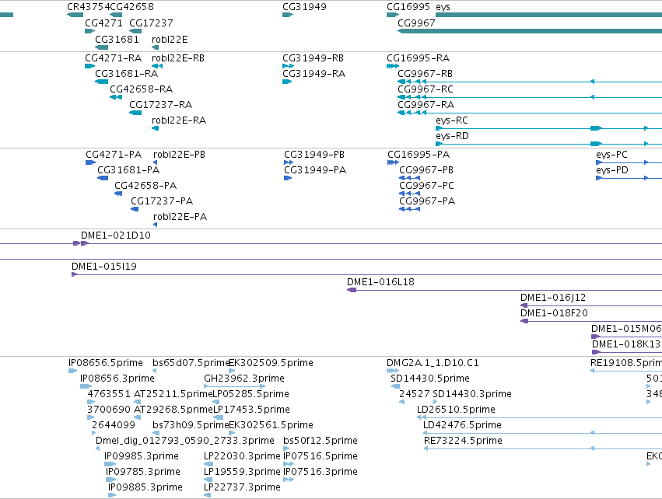Click the CG17237 gene label
The width and height of the screenshot is (662, 499).
point(151,23)
